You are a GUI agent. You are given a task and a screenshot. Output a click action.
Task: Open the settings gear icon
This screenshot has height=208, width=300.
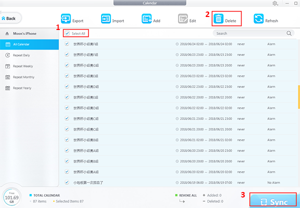click(x=275, y=3)
